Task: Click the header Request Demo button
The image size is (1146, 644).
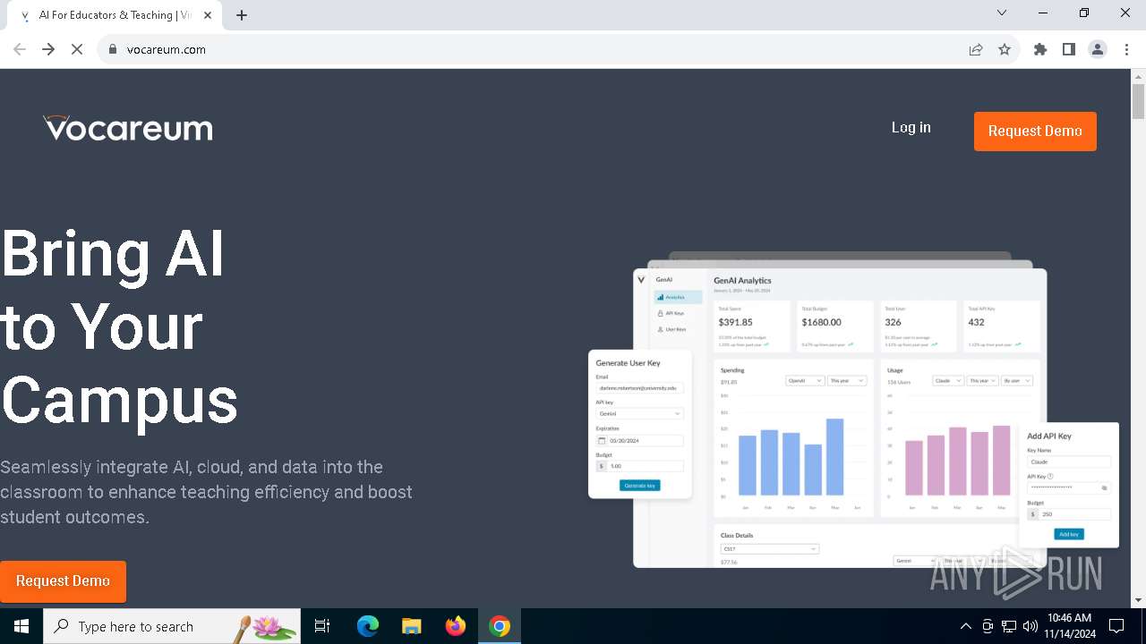Action: (1035, 131)
